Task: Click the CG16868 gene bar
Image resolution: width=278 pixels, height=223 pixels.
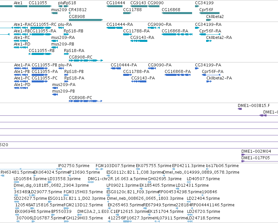Action: [x=177, y=13]
